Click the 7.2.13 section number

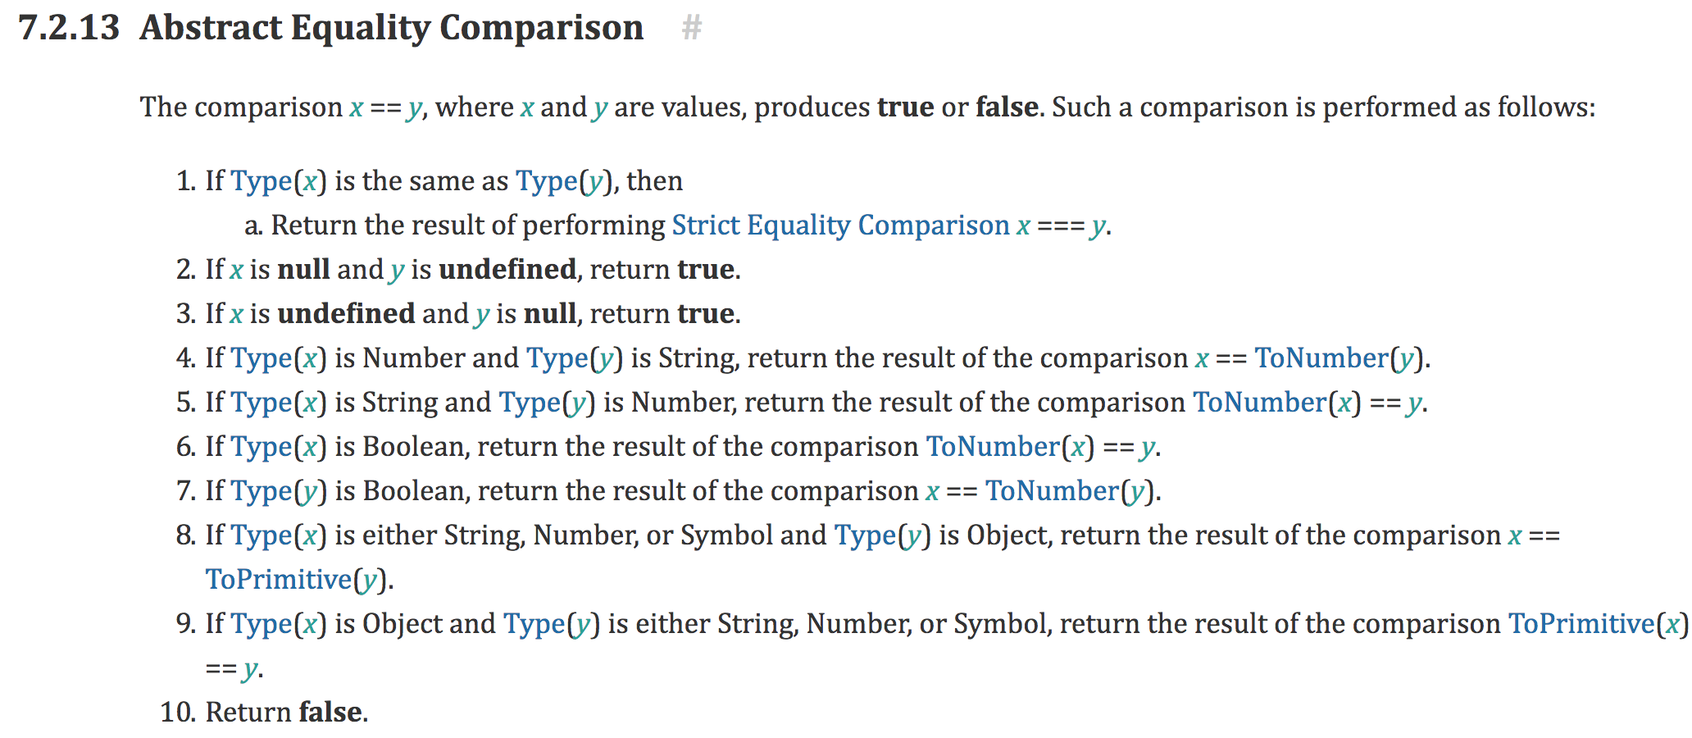[69, 28]
